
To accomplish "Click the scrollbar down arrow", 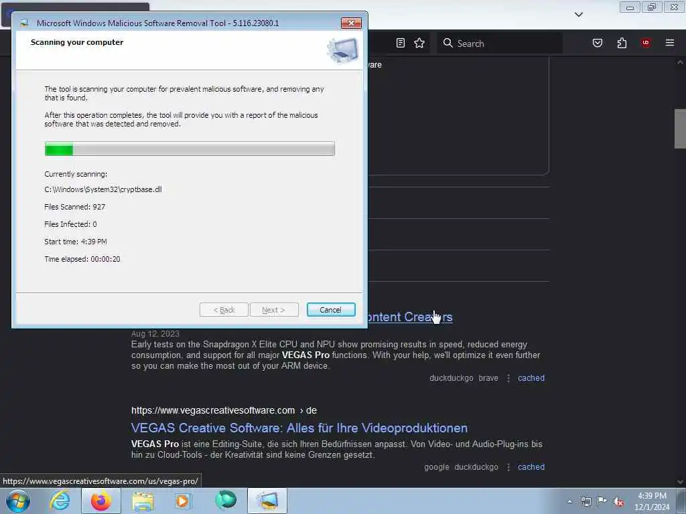I will (x=680, y=482).
